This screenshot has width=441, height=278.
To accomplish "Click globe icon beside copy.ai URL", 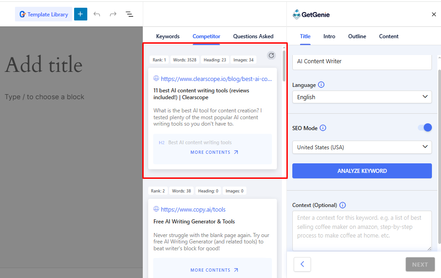I will point(156,209).
